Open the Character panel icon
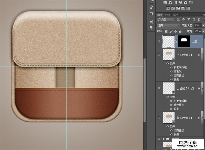Screen dimensions: 205x150 [151, 22]
